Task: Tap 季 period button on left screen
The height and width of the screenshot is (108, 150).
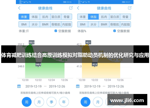Action: (51, 102)
